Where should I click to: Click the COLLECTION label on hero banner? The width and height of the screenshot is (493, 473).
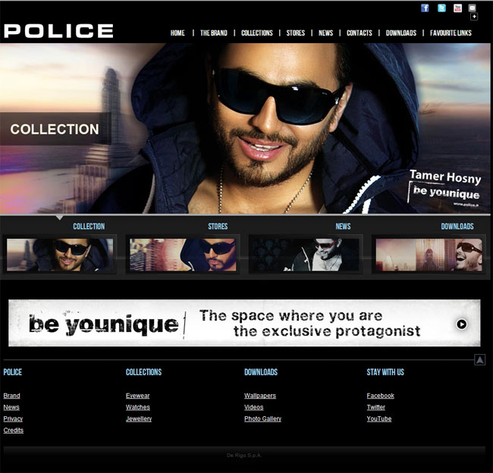(55, 130)
